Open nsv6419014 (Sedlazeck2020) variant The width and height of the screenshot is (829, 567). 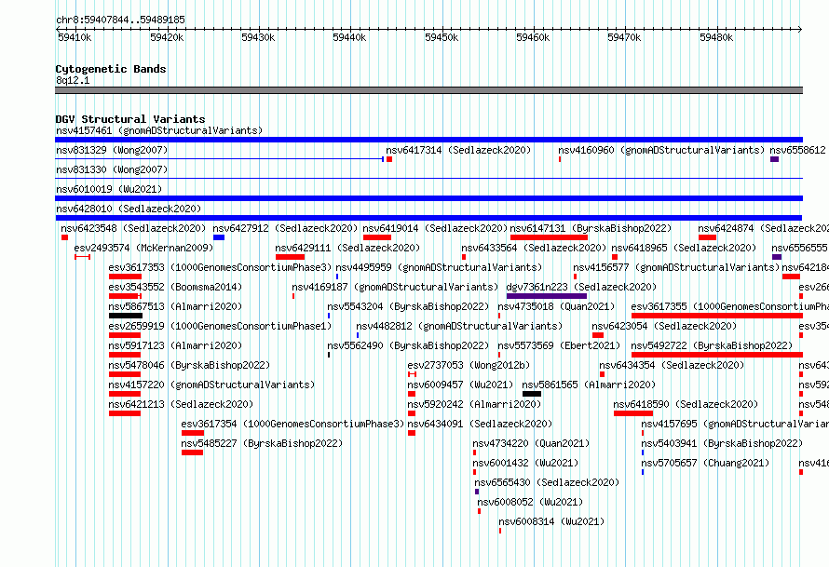[435, 228]
